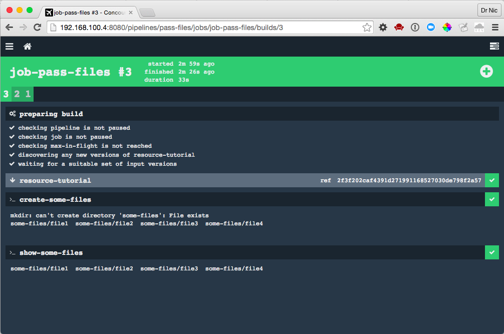The height and width of the screenshot is (334, 504).
Task: Click success checkmark for create-some-files
Action: pyautogui.click(x=492, y=199)
